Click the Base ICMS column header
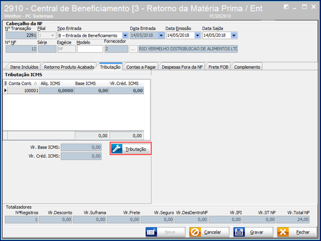Viewport: 321px width, 241px height. click(x=91, y=83)
